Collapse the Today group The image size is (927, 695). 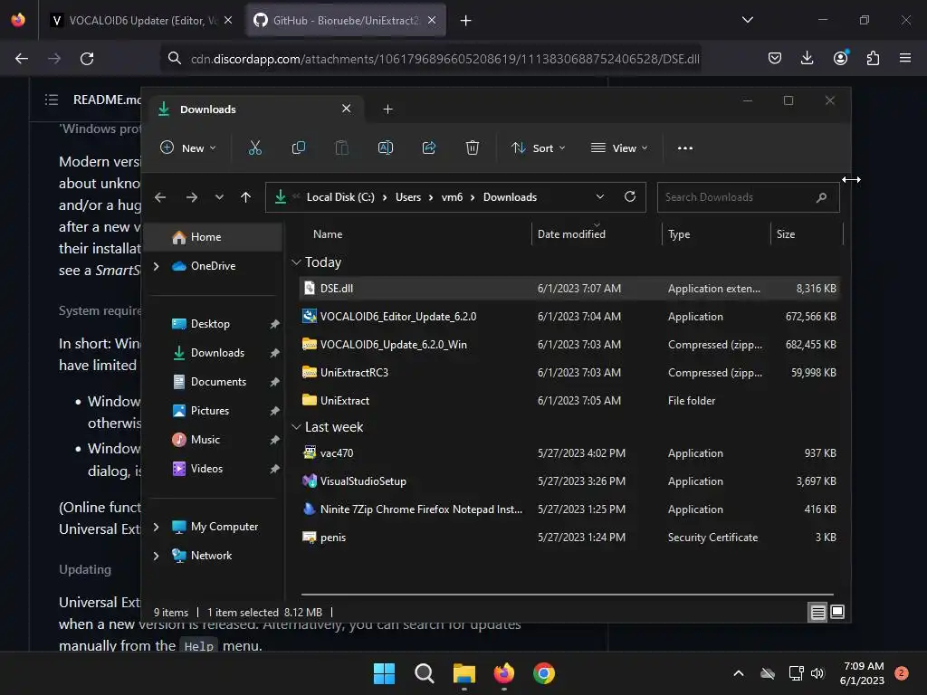click(x=296, y=262)
